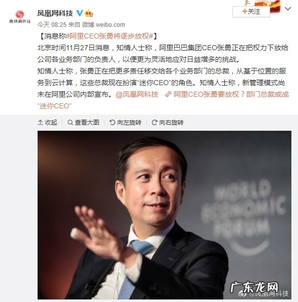Open hashtag #阿里CEO张勇将逐步放权#
This screenshot has height=302, width=298.
[x=110, y=36]
